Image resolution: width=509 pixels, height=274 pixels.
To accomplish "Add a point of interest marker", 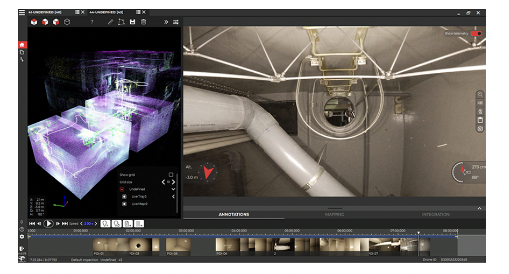I will tap(105, 223).
